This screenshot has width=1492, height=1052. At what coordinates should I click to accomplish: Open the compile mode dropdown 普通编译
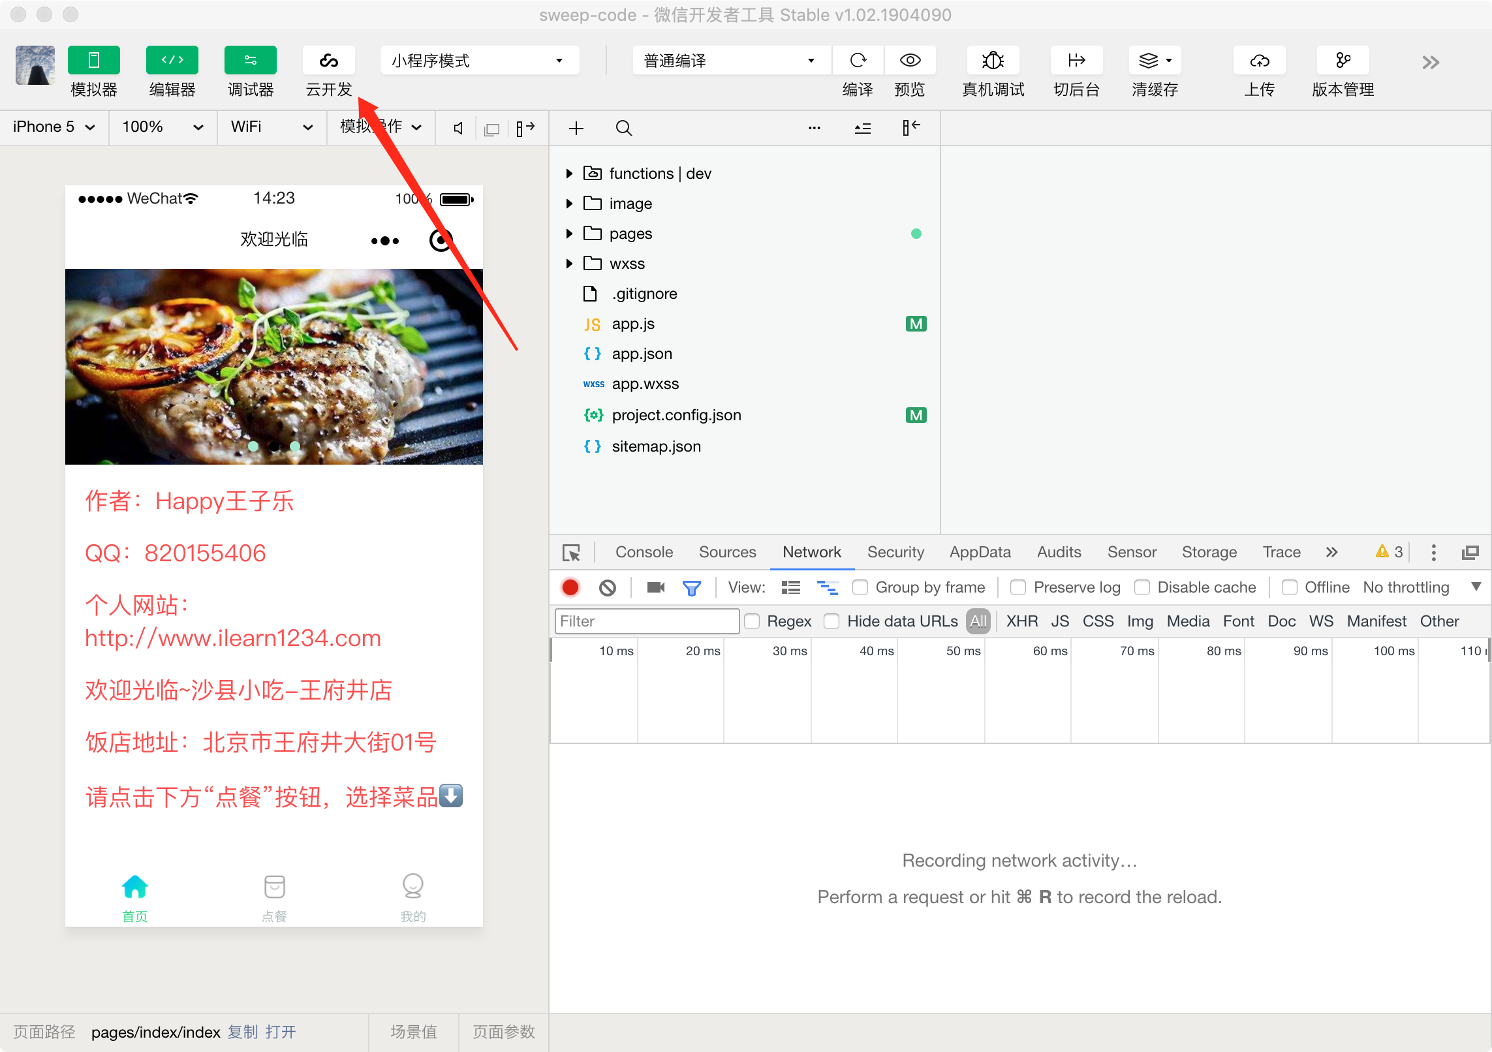(732, 61)
